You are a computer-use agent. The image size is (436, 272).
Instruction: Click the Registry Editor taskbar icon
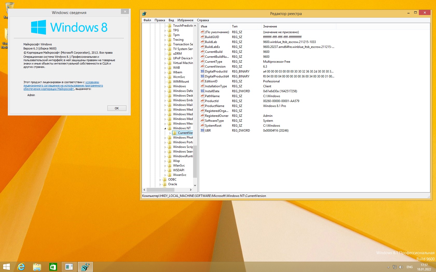(85, 267)
